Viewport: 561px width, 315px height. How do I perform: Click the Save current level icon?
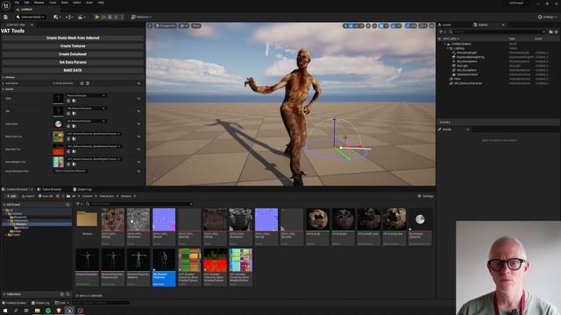coord(6,17)
